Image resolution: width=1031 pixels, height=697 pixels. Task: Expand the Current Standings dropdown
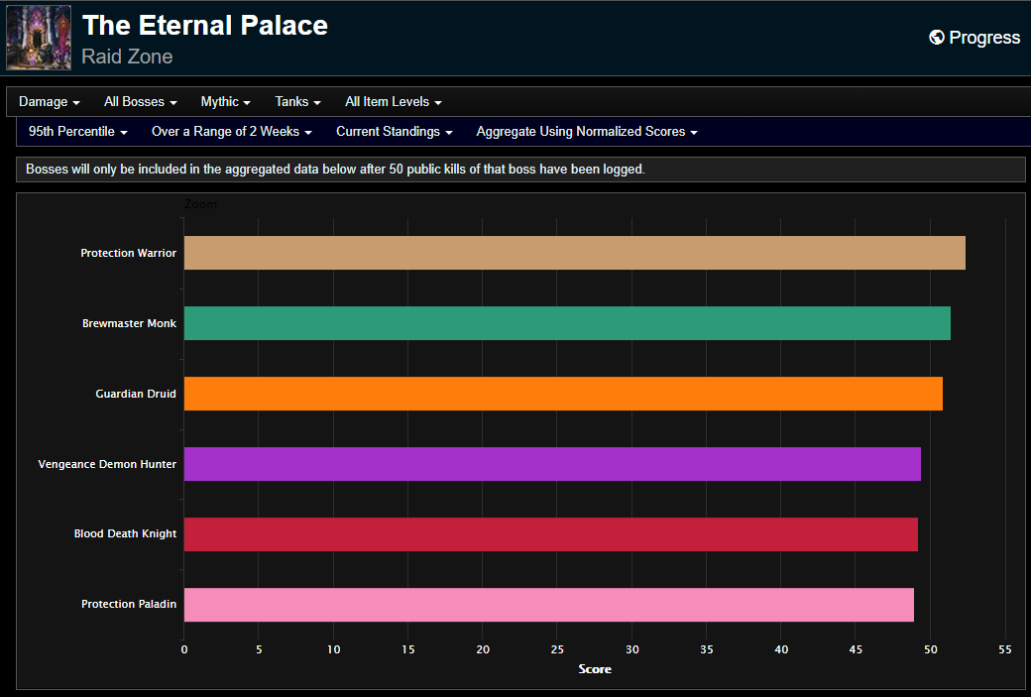click(395, 132)
